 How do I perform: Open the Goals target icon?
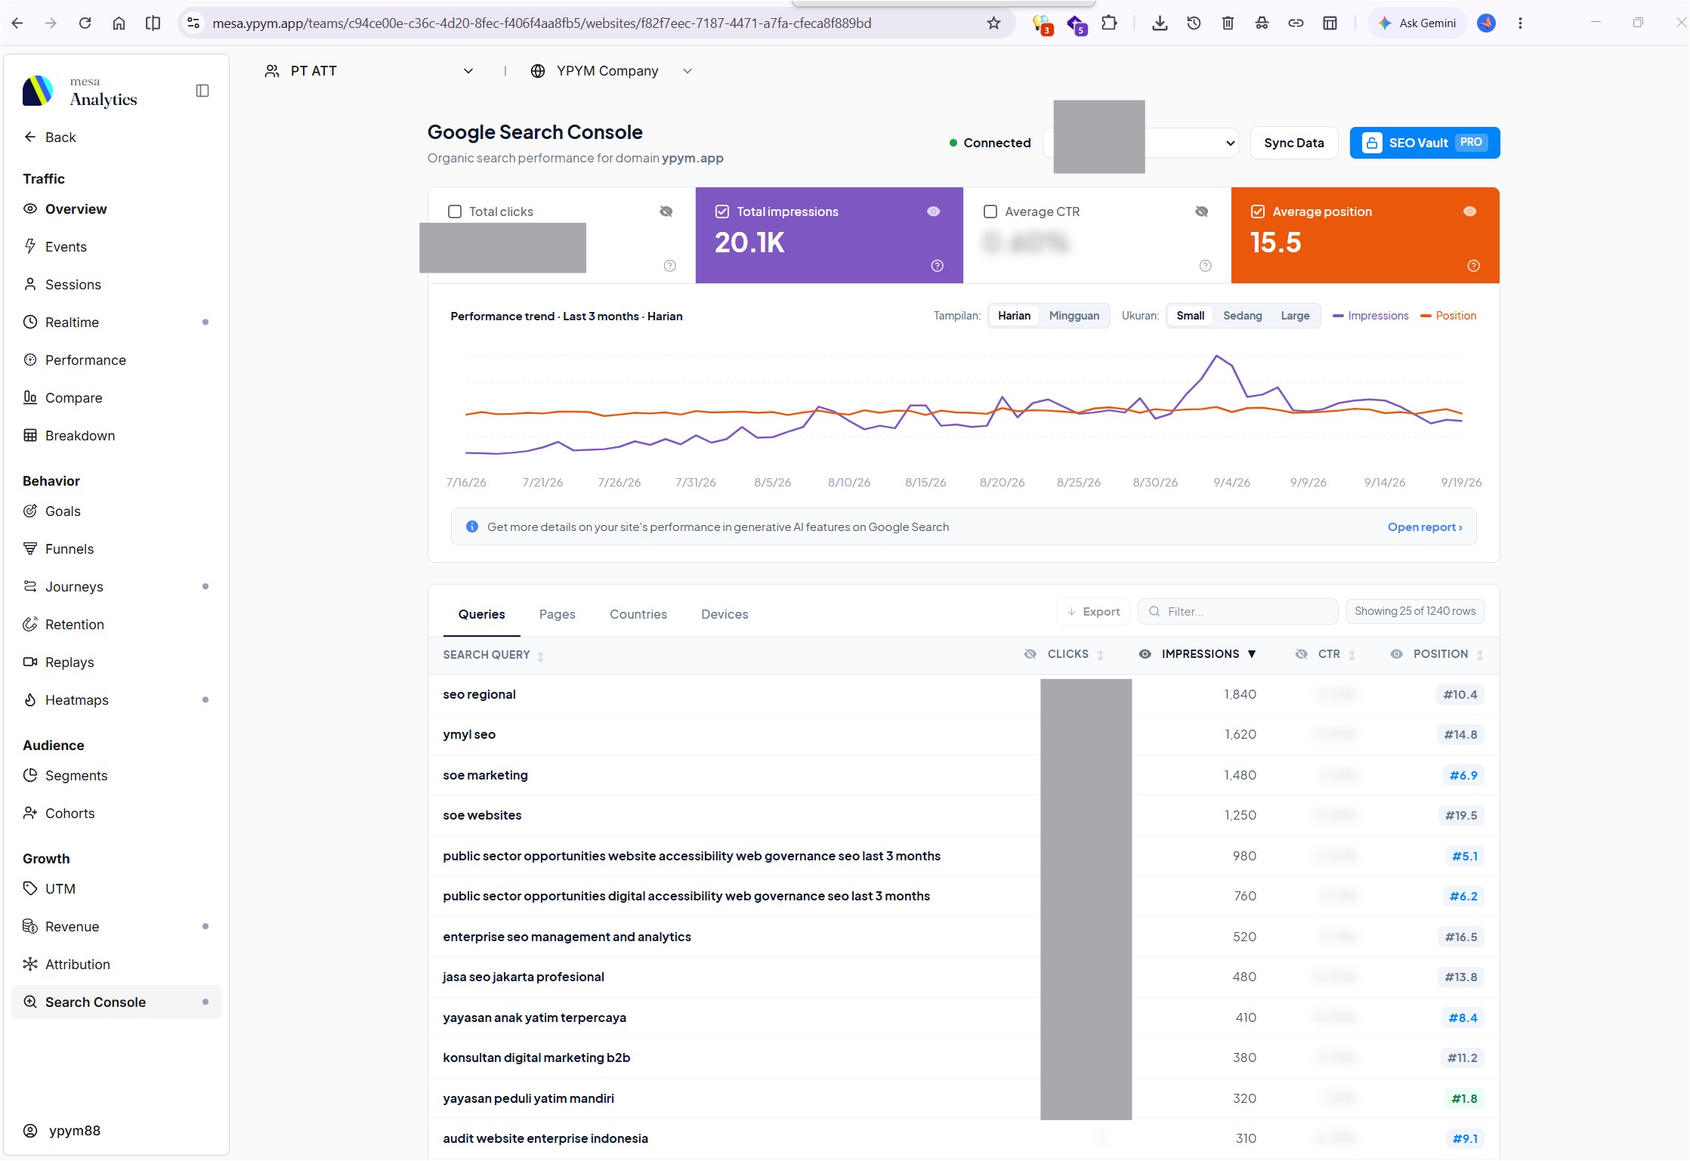click(x=30, y=511)
